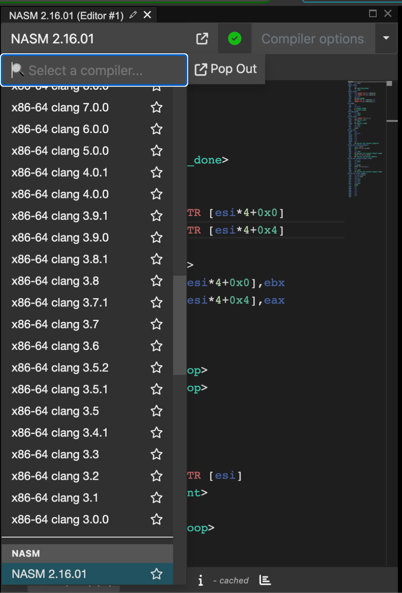
Task: Click the Pop Out button
Action: [x=226, y=69]
